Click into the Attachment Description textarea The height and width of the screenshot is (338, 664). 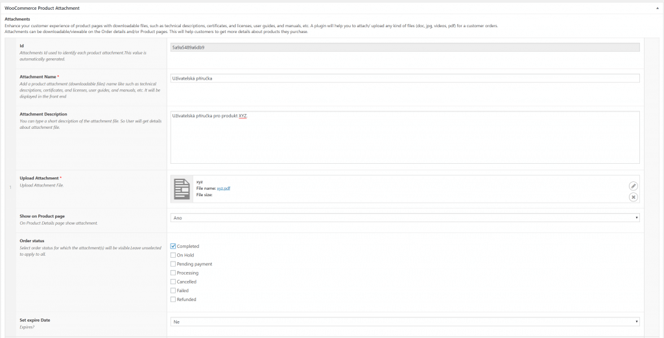tap(405, 137)
